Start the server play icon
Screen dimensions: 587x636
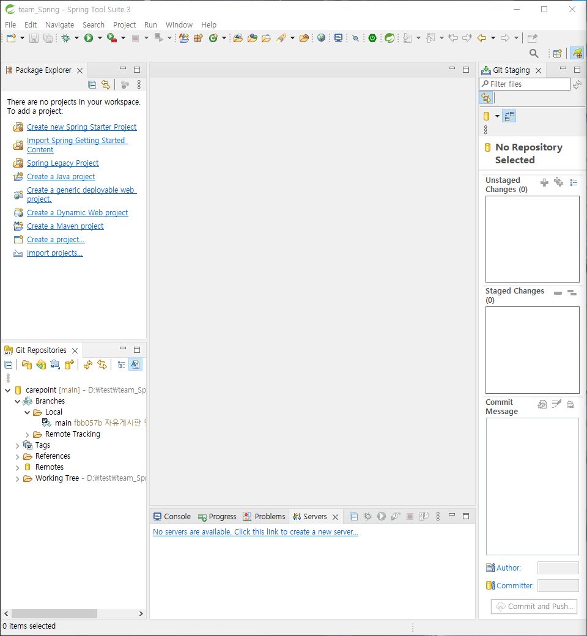(x=382, y=516)
